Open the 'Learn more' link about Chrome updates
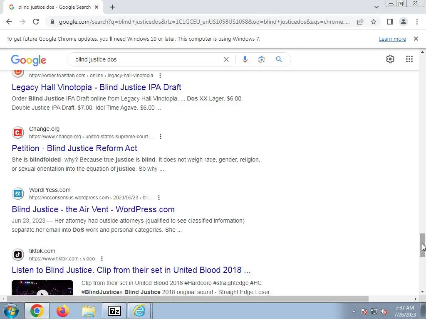This screenshot has height=319, width=426. pyautogui.click(x=392, y=39)
